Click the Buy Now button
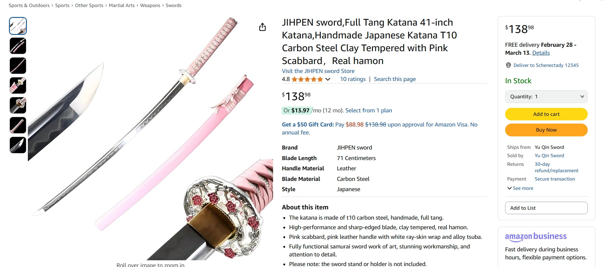605x267 pixels. tap(546, 130)
